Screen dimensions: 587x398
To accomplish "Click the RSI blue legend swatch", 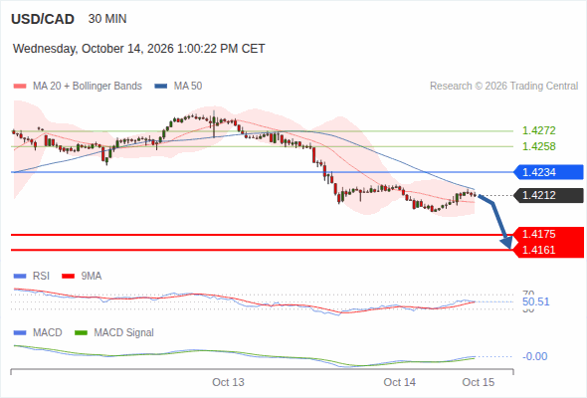I will pyautogui.click(x=20, y=277).
